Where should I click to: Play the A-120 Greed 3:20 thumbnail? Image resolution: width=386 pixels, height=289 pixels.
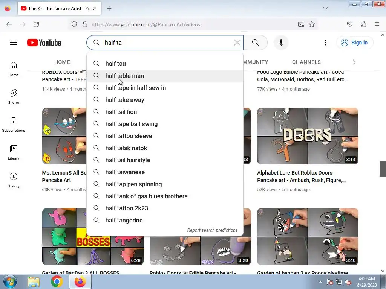tap(200, 251)
